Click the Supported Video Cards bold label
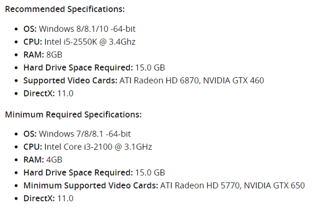This screenshot has height=210, width=314. [x=70, y=80]
